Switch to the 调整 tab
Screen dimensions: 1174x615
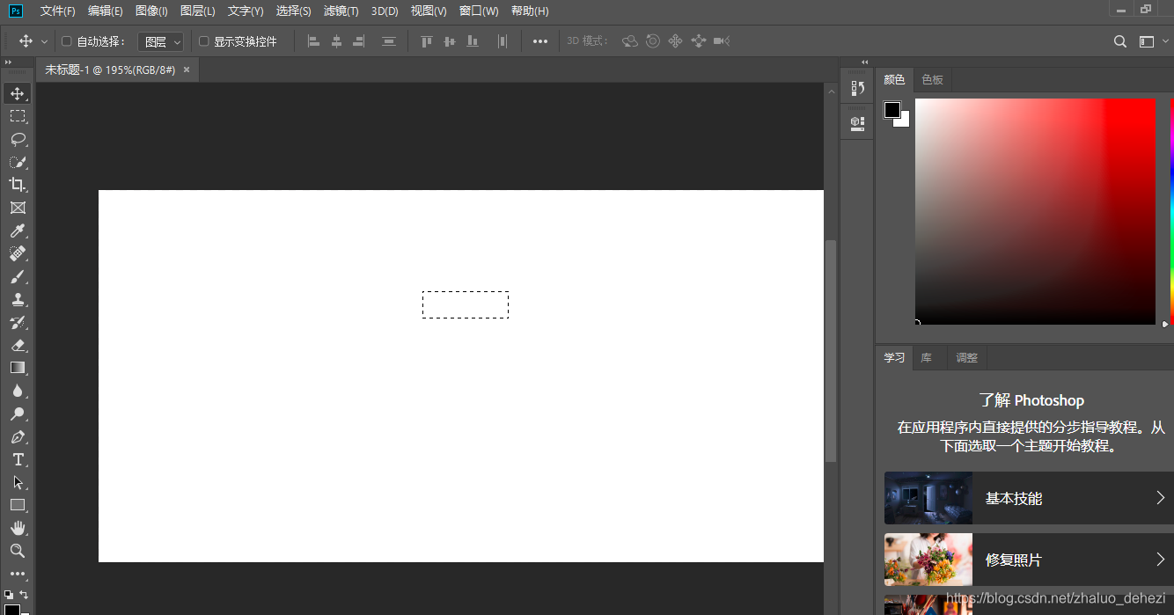click(x=967, y=358)
